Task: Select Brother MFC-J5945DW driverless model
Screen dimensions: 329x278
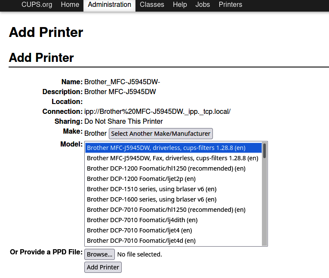Action: [173, 148]
